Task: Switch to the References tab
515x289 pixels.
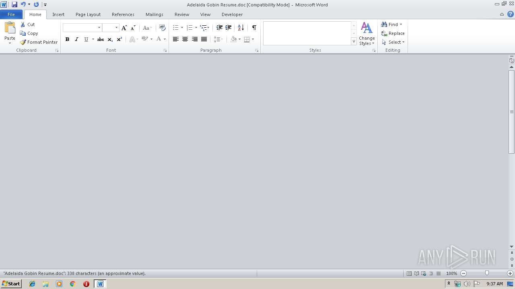Action: click(123, 14)
